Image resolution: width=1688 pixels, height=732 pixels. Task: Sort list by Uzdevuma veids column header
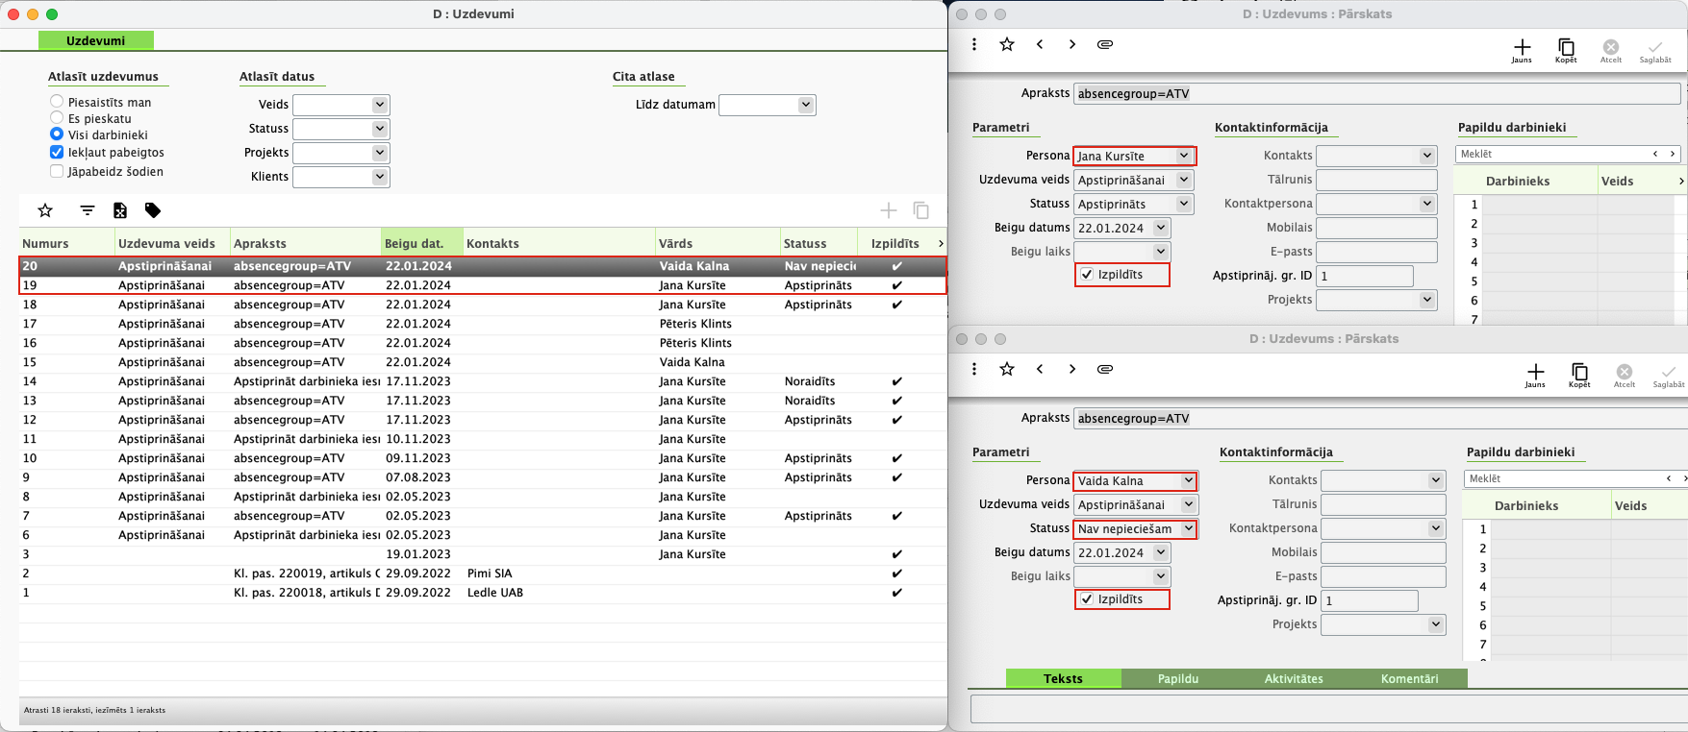click(172, 243)
